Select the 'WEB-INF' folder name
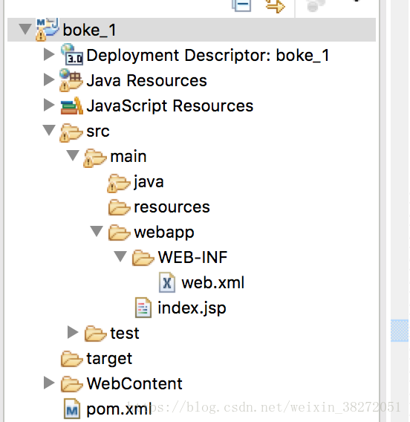410x422 pixels. coord(192,257)
